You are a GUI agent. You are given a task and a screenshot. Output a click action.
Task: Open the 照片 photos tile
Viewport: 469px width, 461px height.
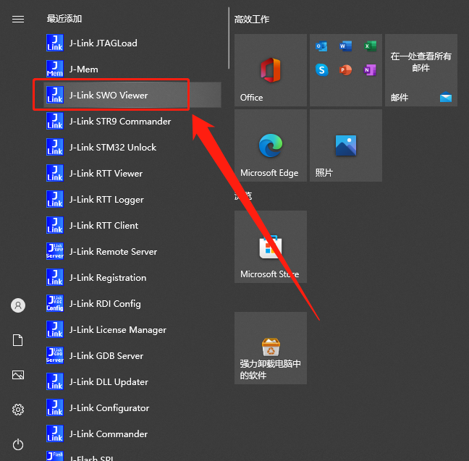click(x=346, y=145)
